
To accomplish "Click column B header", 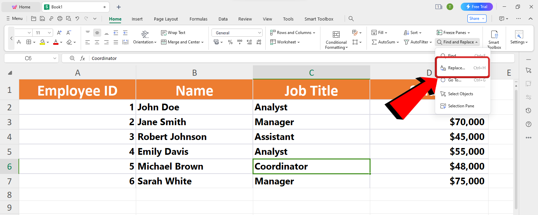I will click(x=194, y=73).
